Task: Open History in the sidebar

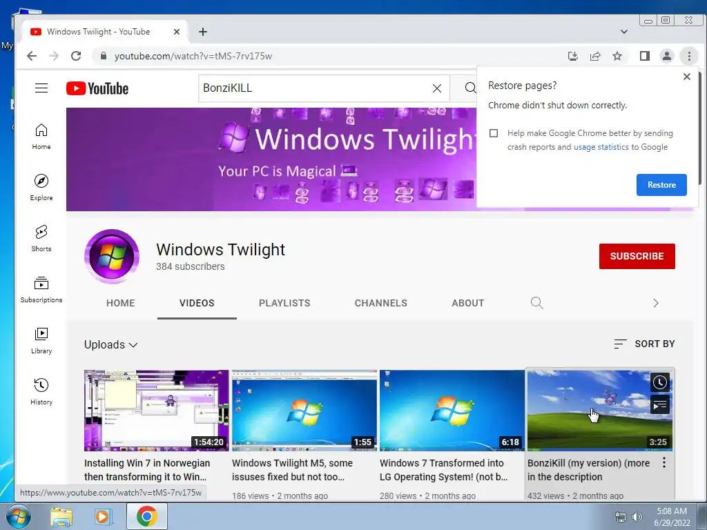Action: pyautogui.click(x=41, y=391)
